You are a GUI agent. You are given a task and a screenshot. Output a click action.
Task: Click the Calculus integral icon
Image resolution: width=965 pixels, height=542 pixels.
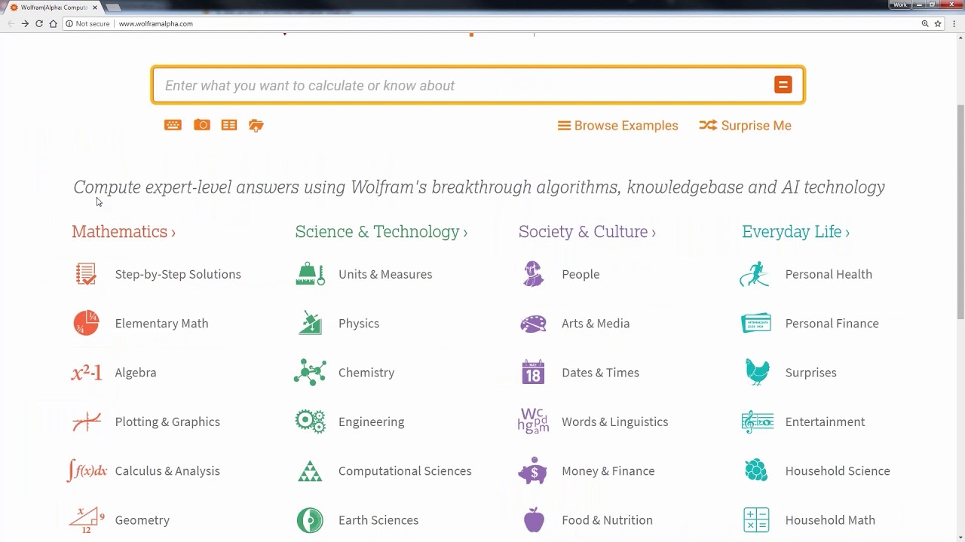coord(87,471)
